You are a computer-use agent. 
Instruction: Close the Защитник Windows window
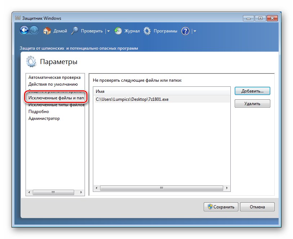coord(272,18)
